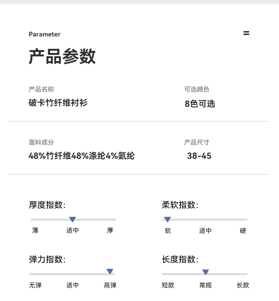Click the 8色可选 color option text
This screenshot has height=301, width=279.
tap(200, 104)
